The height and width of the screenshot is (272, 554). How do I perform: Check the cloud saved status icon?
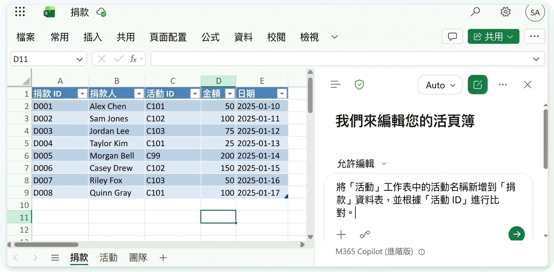101,12
